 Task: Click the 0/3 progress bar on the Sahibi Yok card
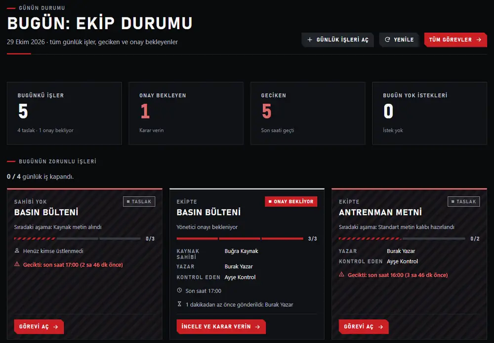77,239
